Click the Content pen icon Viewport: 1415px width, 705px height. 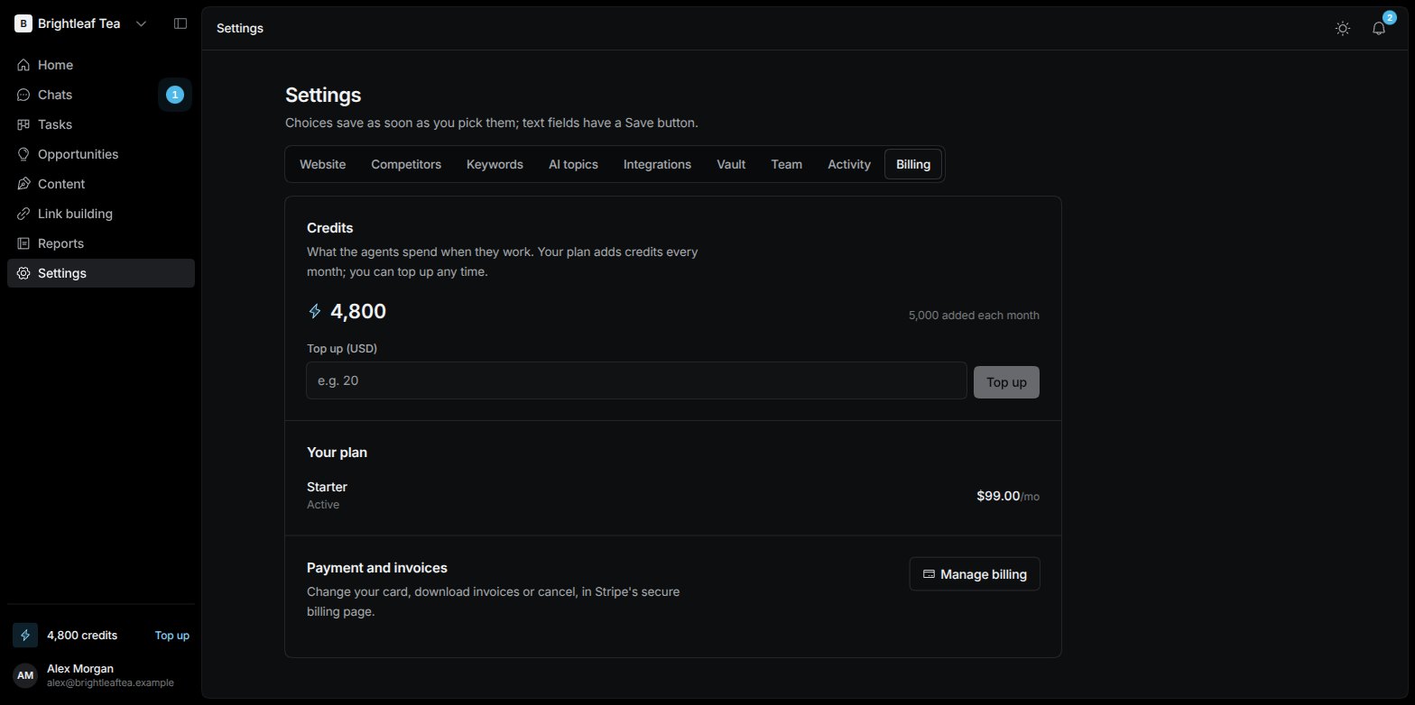23,184
